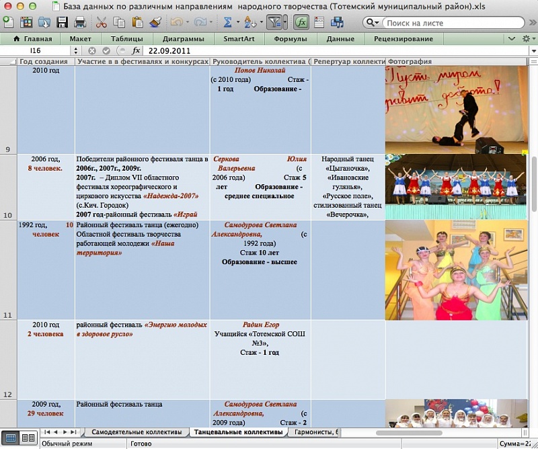Expand the Undo history dropdown arrow
The height and width of the screenshot is (449, 538).
click(x=188, y=22)
